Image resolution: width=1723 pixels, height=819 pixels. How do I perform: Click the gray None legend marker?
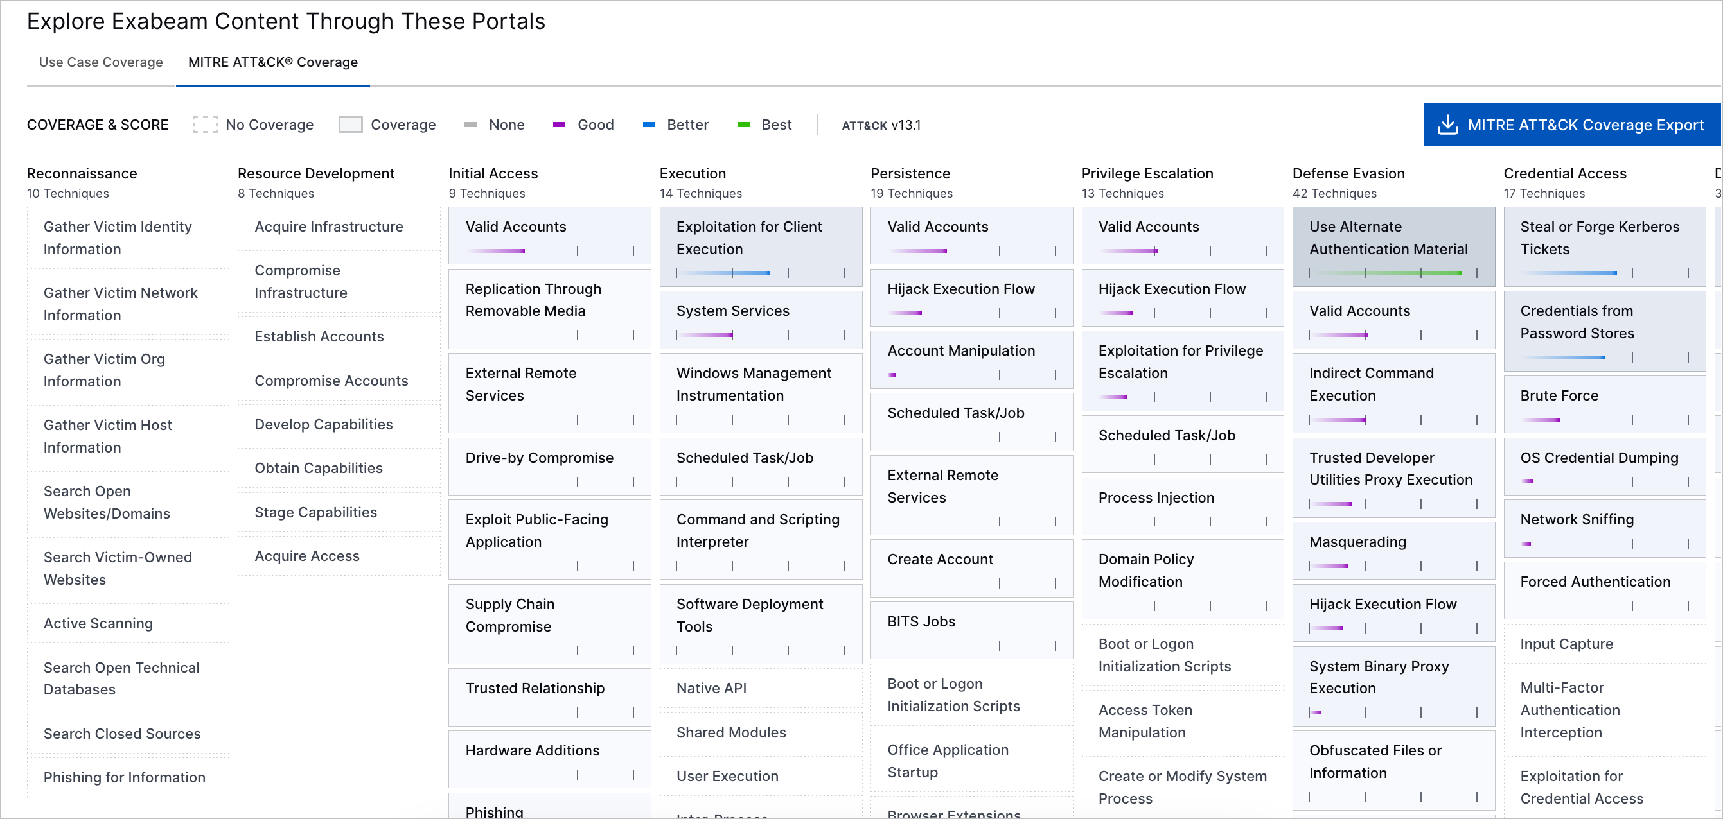(x=470, y=125)
